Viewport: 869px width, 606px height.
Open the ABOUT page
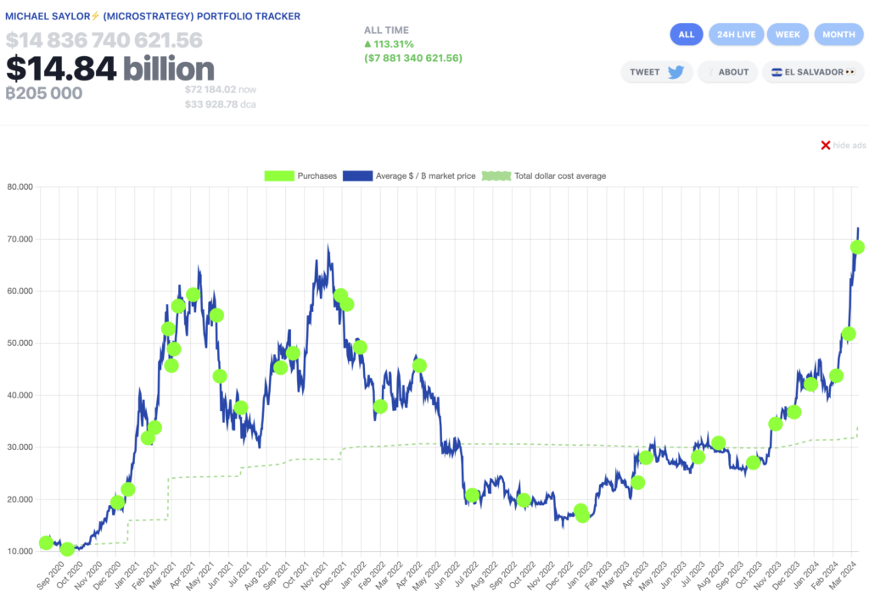pyautogui.click(x=727, y=72)
